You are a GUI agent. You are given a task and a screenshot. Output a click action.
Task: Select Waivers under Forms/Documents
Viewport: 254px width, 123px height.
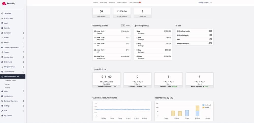coord(8,84)
